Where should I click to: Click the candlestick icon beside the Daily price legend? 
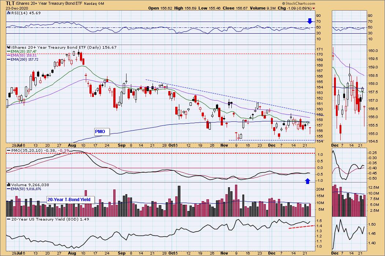pyautogui.click(x=9, y=47)
